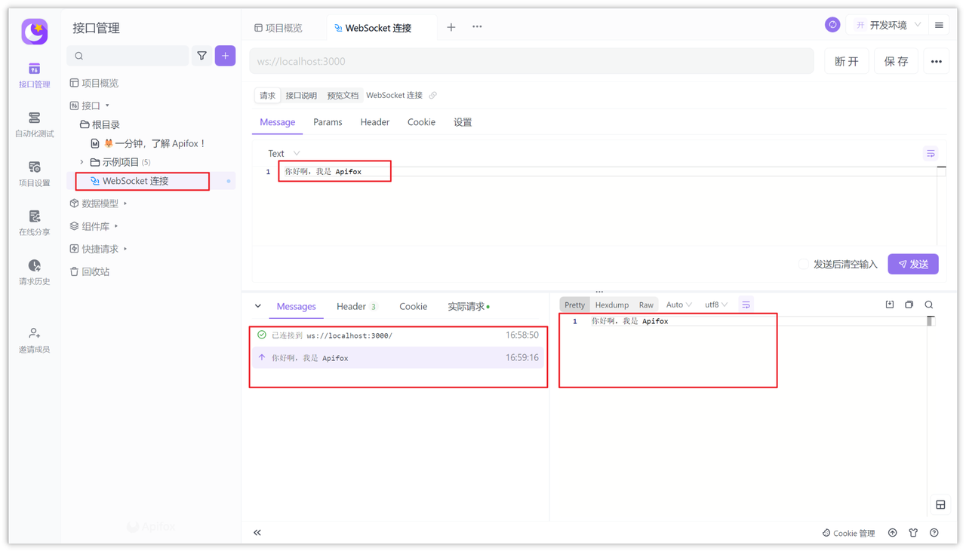Click the 断开 disconnect button
The width and height of the screenshot is (966, 551).
(846, 61)
